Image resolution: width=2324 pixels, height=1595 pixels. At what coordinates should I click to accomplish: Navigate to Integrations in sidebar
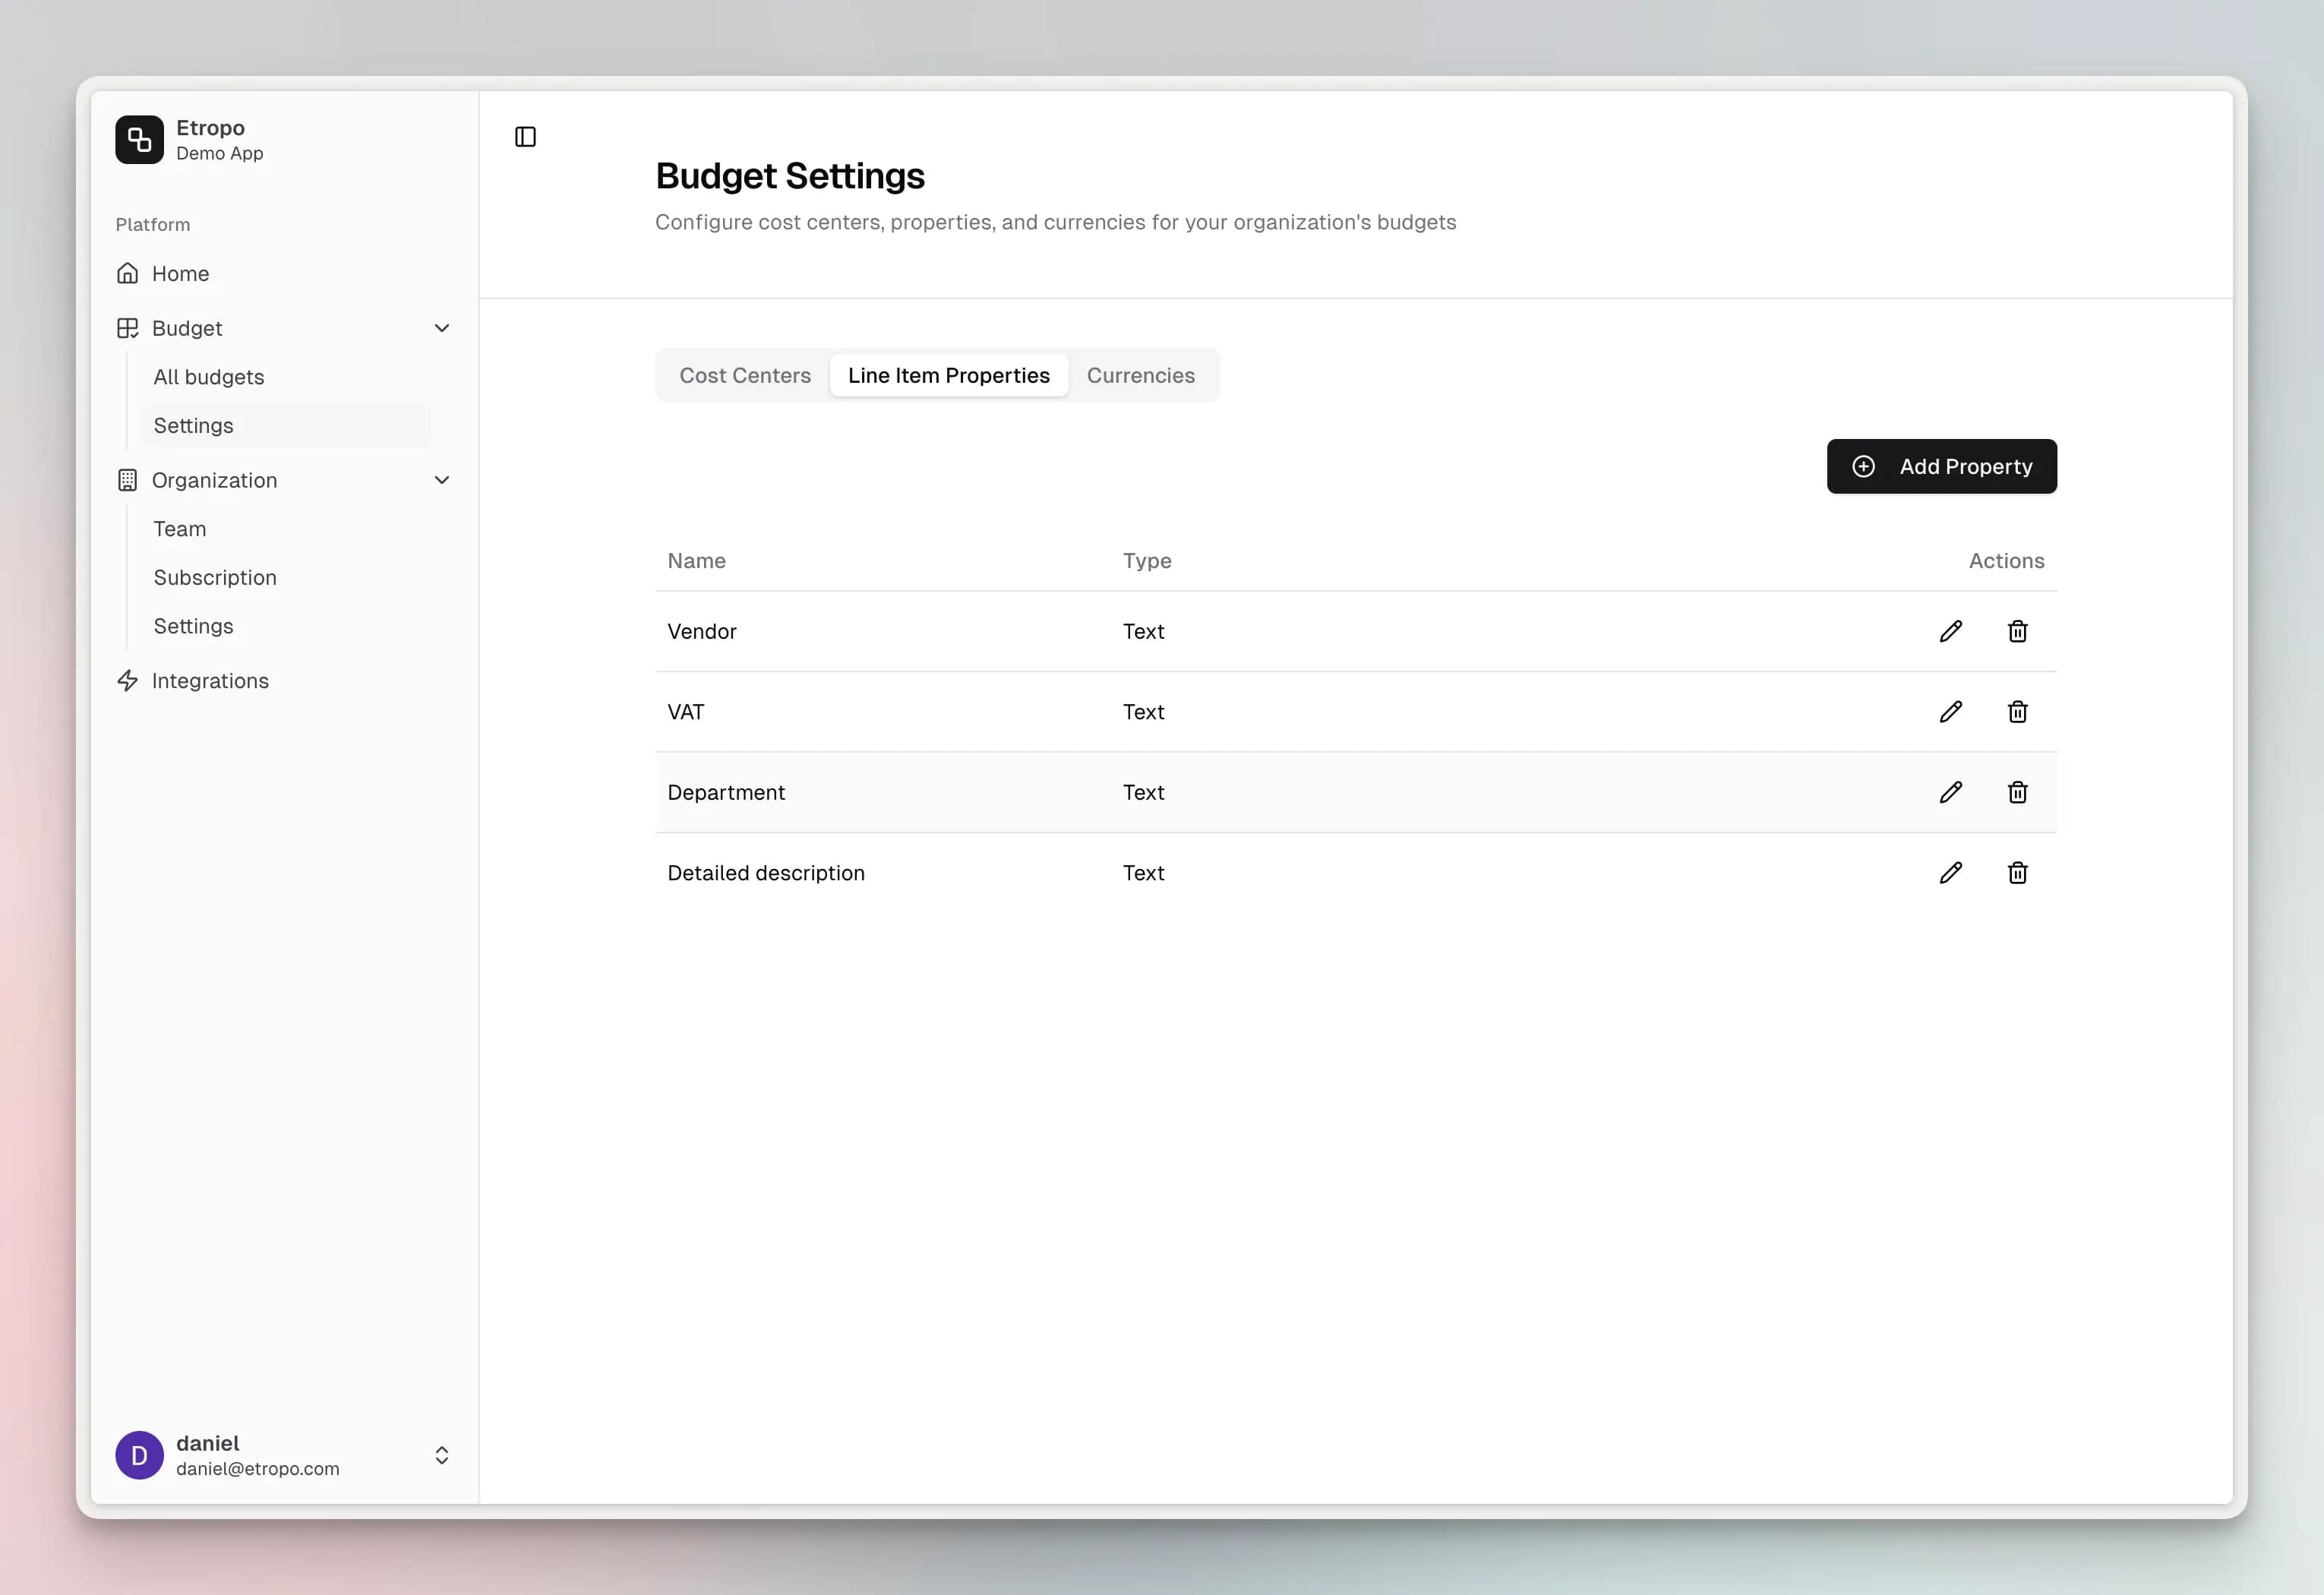[x=210, y=680]
